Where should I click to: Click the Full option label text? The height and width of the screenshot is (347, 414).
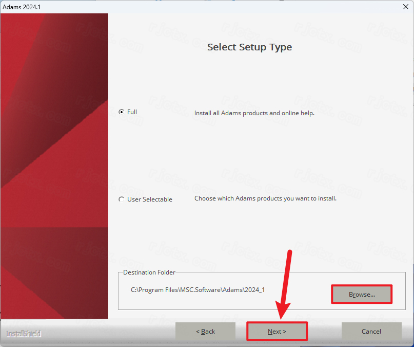(x=132, y=112)
